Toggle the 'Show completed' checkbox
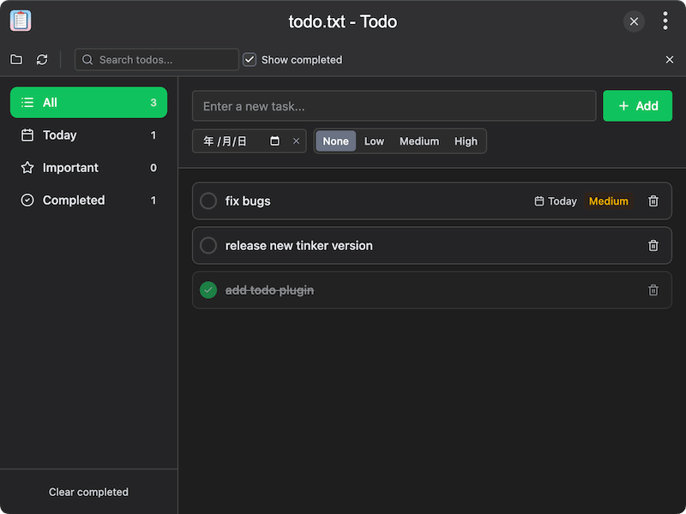This screenshot has height=514, width=686. [x=250, y=60]
